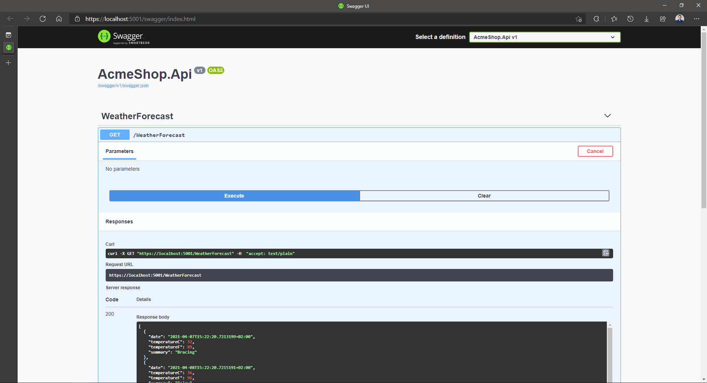
Task: Open the user profile avatar
Action: 680,19
